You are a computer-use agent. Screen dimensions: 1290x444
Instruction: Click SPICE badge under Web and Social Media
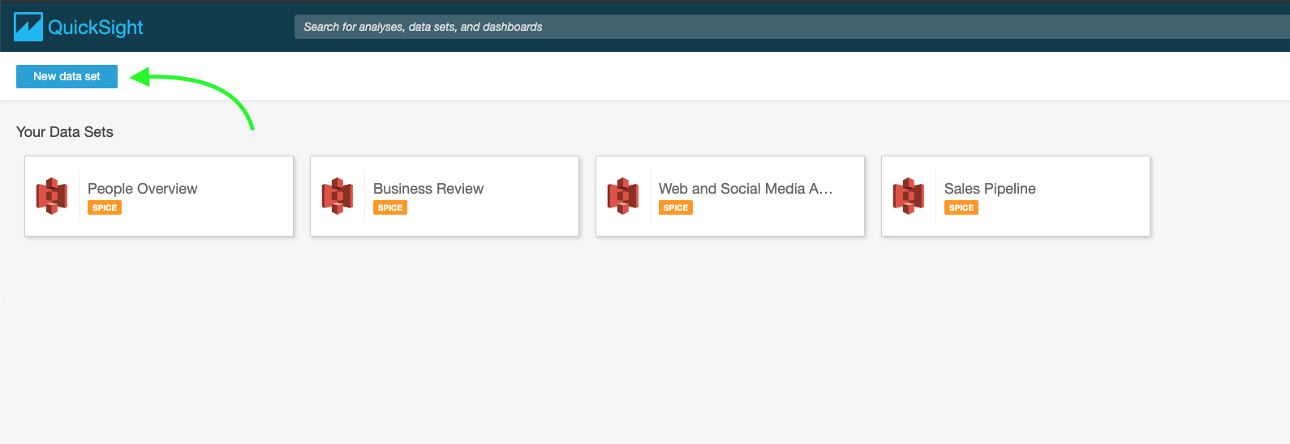click(x=676, y=208)
